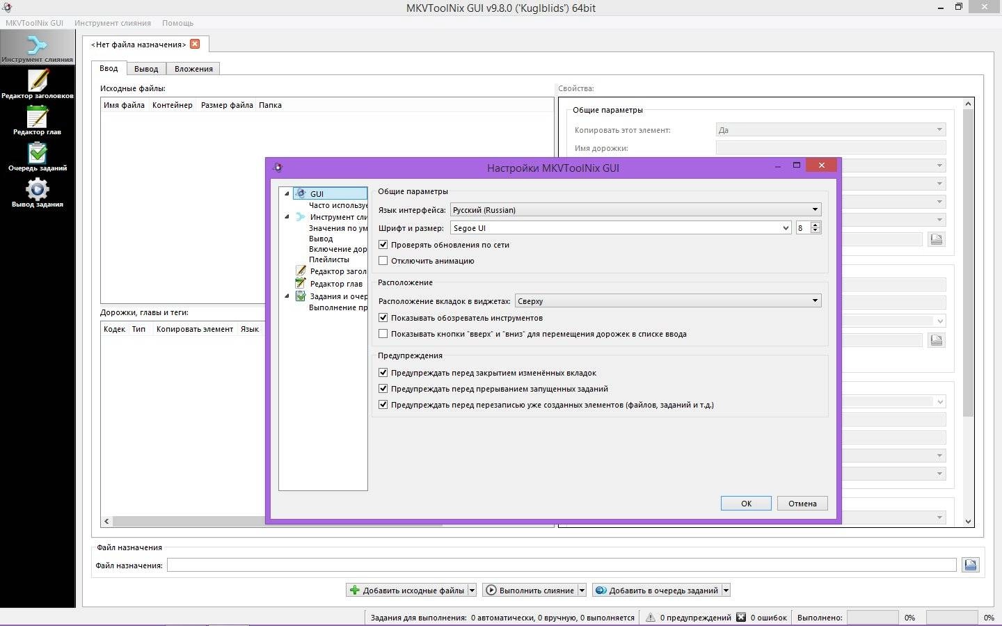Collapse the GUI node in settings tree

point(287,193)
